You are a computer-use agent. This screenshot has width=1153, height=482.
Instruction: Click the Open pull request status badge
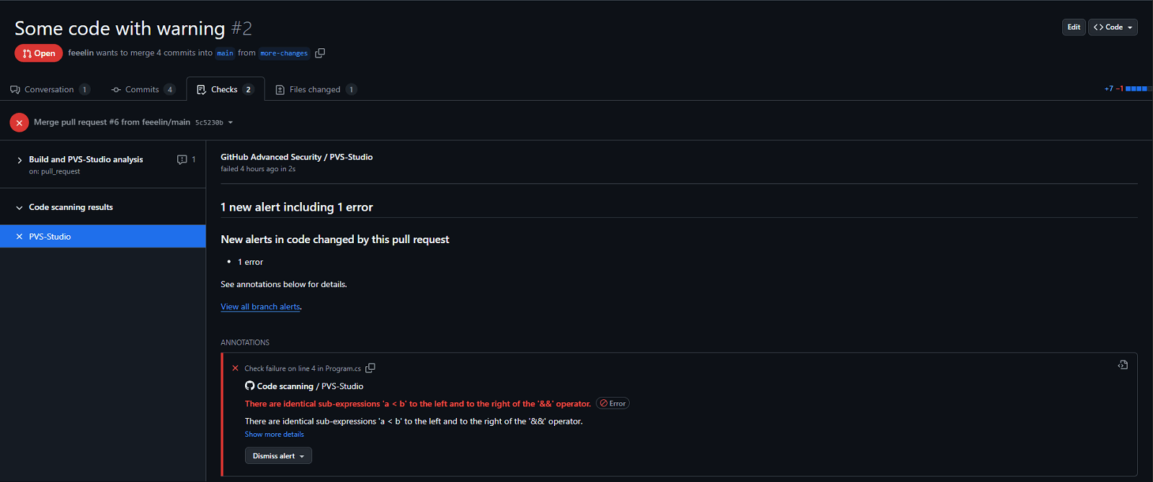click(39, 53)
